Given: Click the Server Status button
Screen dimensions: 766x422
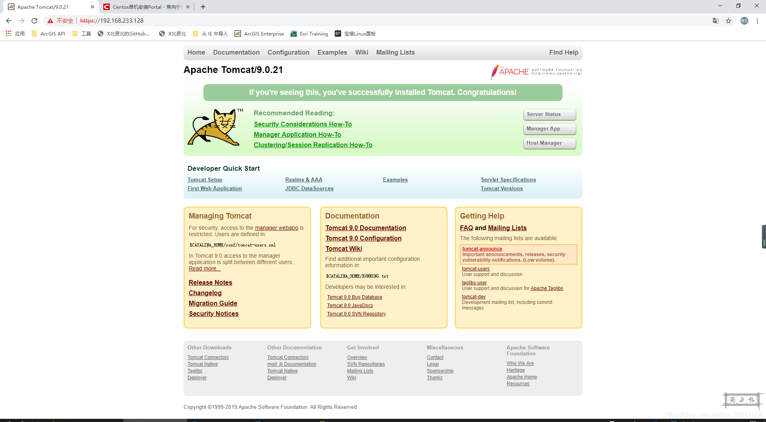Looking at the screenshot, I should click(x=549, y=114).
